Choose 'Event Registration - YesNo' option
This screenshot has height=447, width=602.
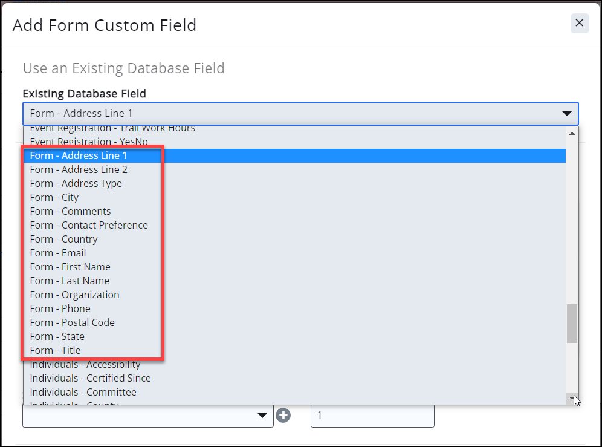coord(89,142)
